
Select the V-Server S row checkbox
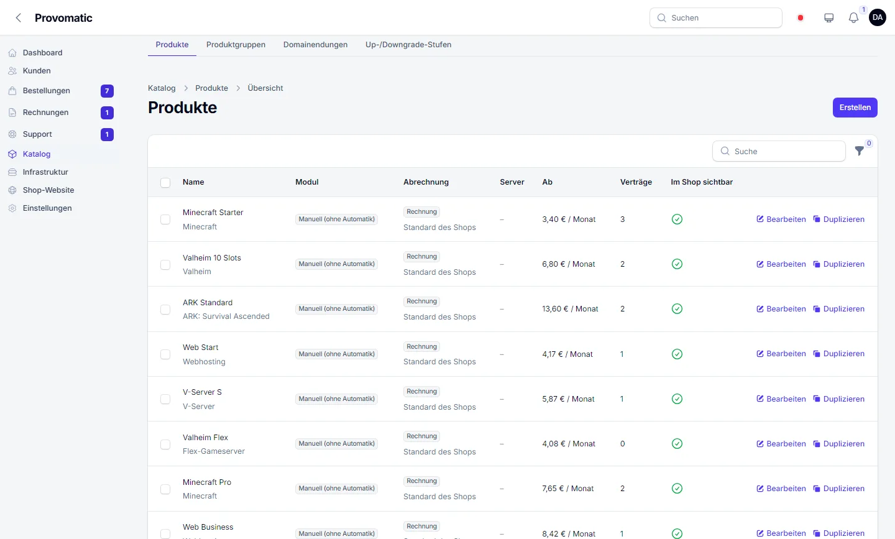coord(165,399)
